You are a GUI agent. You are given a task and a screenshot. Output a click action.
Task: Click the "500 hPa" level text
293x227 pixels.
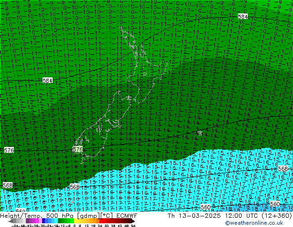[x=60, y=216]
